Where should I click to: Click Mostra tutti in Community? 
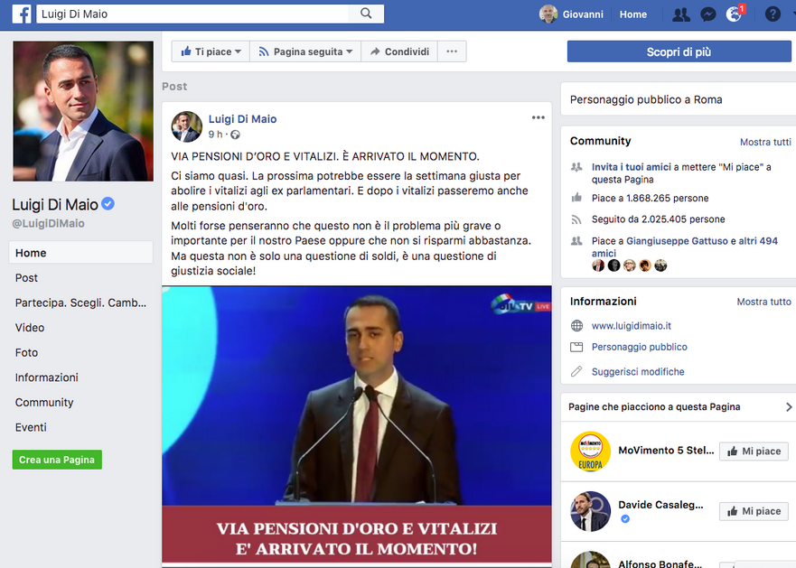click(x=765, y=142)
